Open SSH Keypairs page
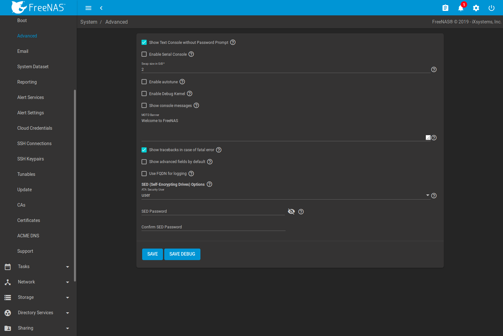Image resolution: width=503 pixels, height=336 pixels. (x=30, y=159)
